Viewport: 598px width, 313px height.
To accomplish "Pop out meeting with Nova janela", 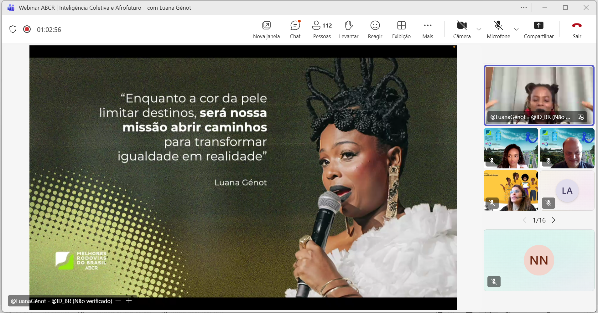I will point(266,29).
